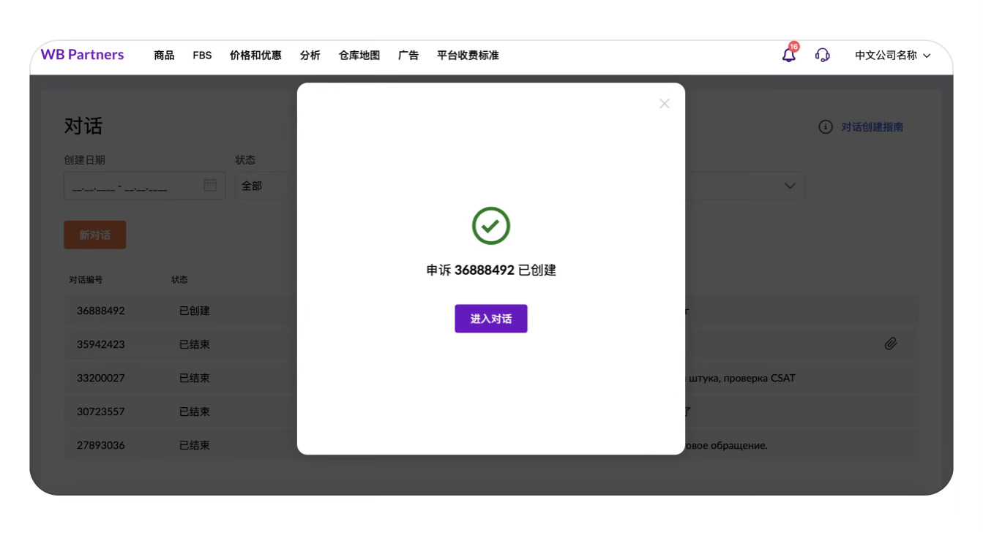Select conversation number 27893036
Screen dimensions: 983x535
[x=101, y=445]
